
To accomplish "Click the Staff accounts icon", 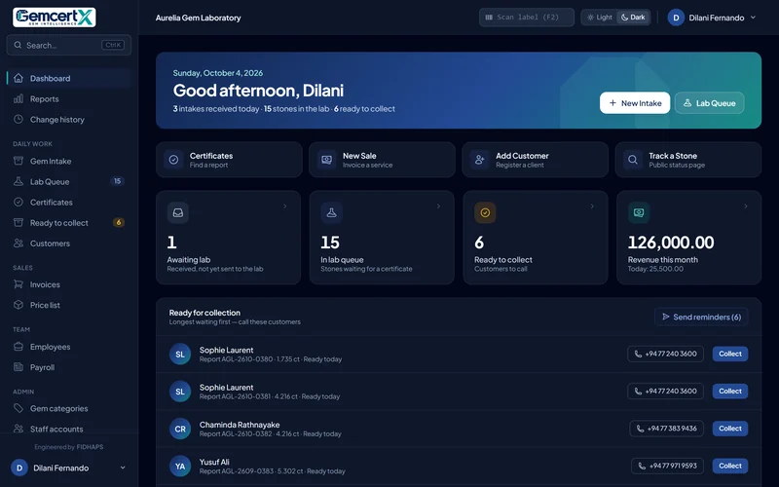I will (x=19, y=429).
